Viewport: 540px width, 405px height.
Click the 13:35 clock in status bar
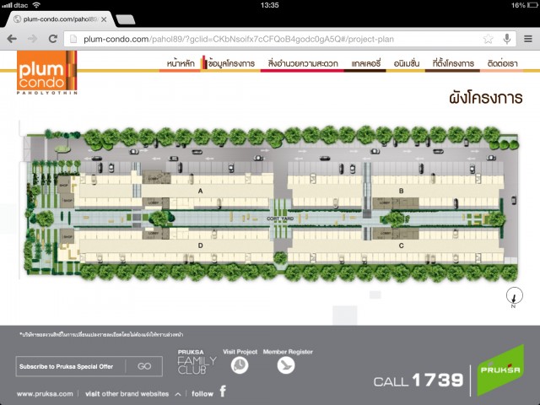pyautogui.click(x=270, y=5)
